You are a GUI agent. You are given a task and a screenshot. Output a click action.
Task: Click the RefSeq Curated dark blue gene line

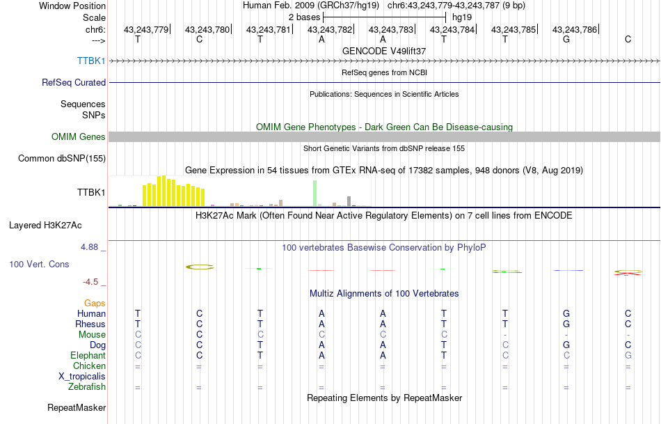[x=384, y=82]
